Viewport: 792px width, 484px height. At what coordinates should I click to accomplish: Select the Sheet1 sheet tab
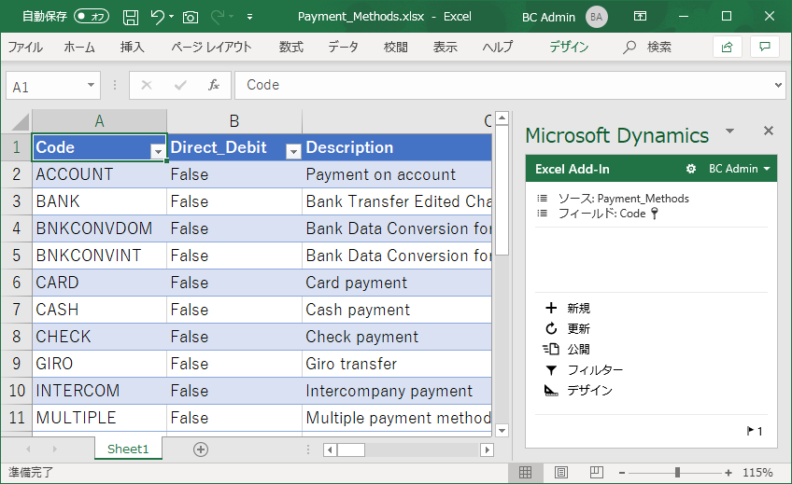(128, 449)
